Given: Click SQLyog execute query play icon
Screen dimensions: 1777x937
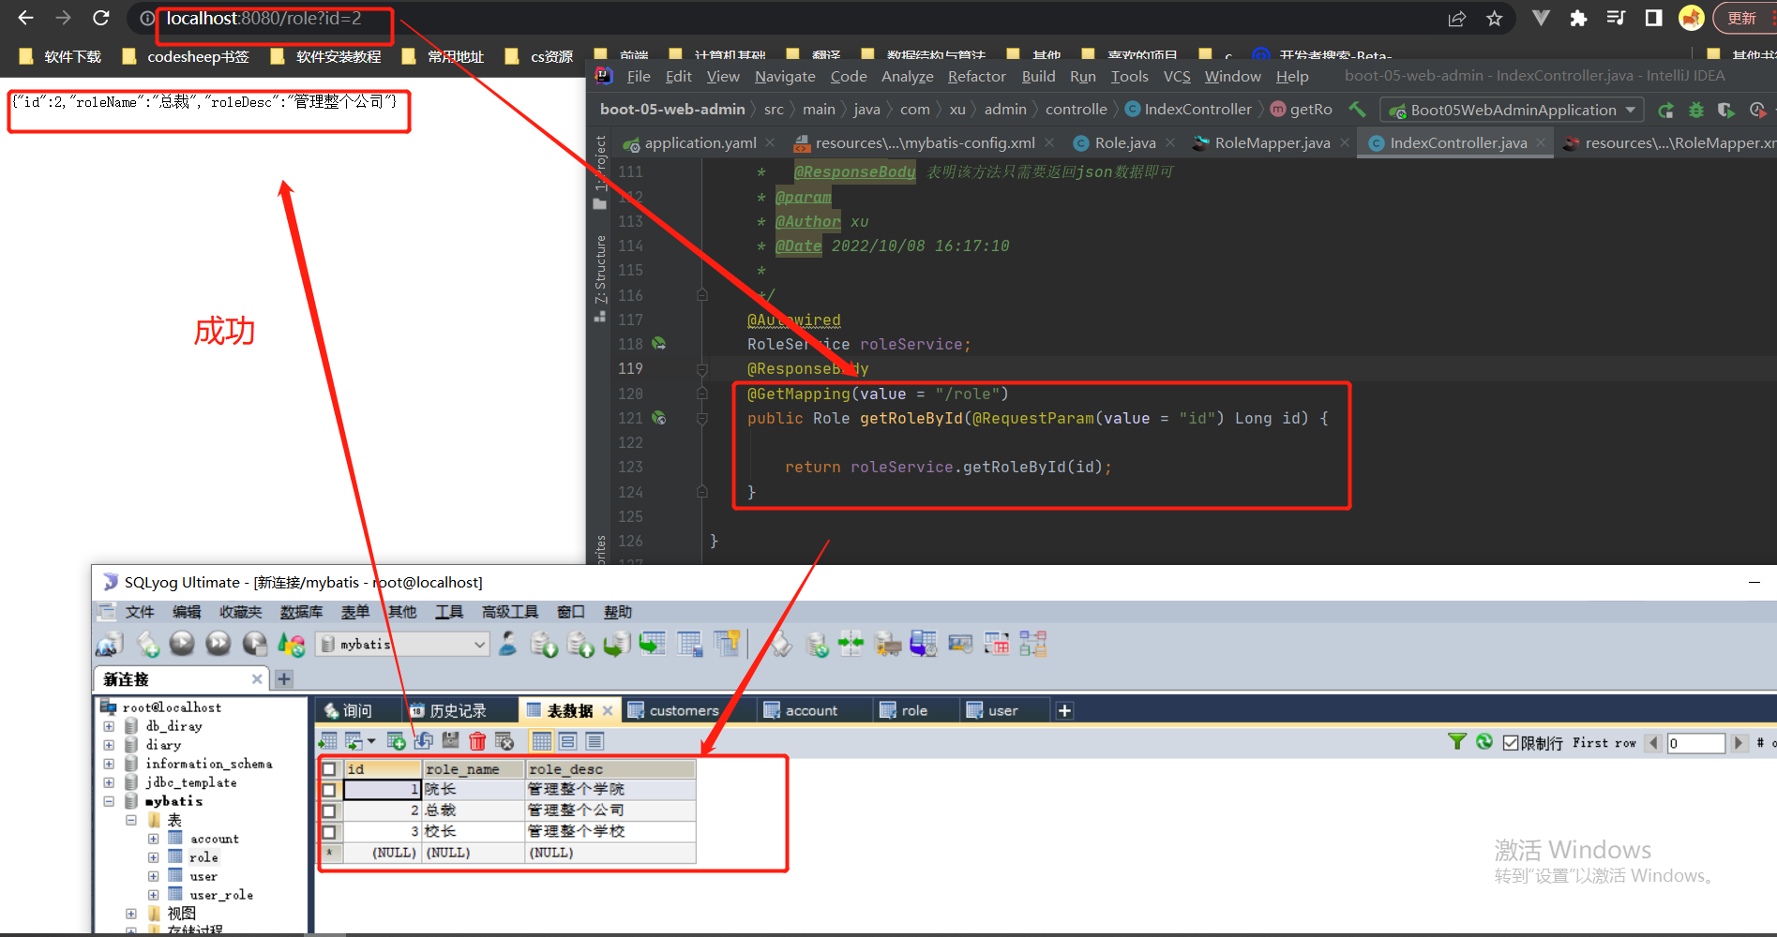Looking at the screenshot, I should [182, 644].
